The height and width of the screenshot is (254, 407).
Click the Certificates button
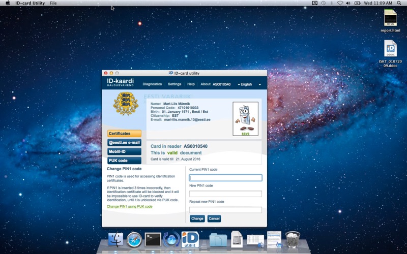[x=124, y=134]
